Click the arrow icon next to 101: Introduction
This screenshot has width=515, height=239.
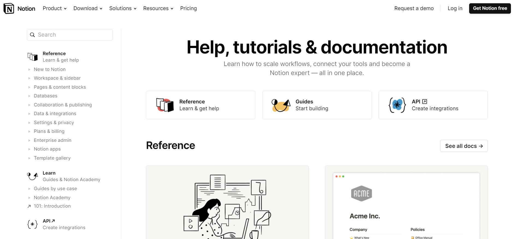(x=29, y=206)
